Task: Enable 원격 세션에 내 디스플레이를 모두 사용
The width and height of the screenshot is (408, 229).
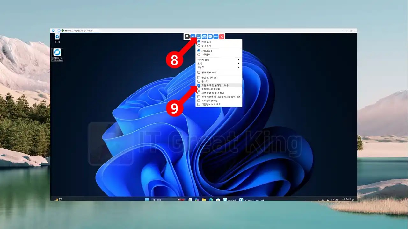Action: click(199, 97)
